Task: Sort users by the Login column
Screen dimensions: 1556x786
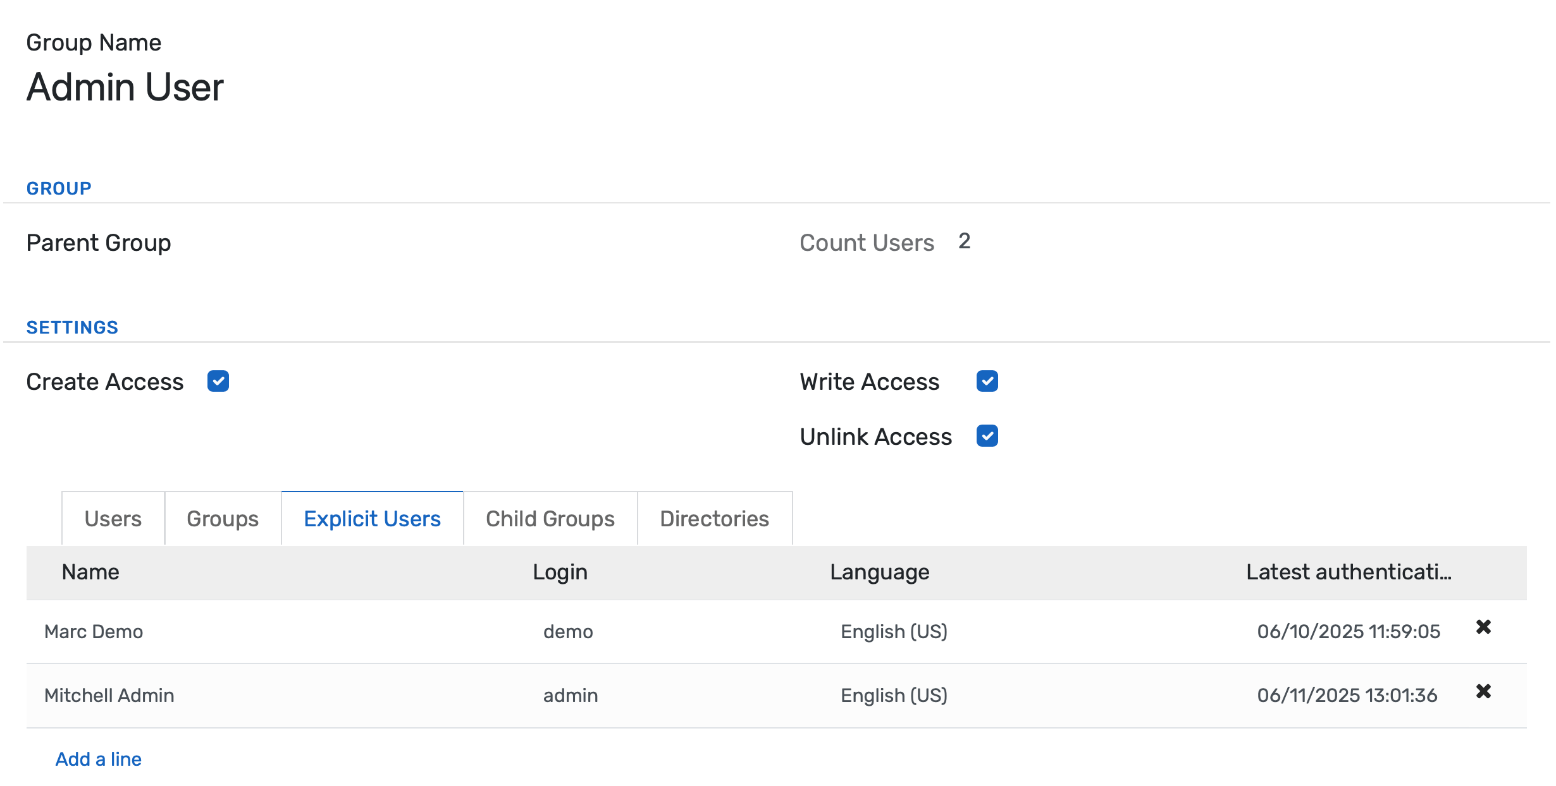Action: [x=559, y=572]
